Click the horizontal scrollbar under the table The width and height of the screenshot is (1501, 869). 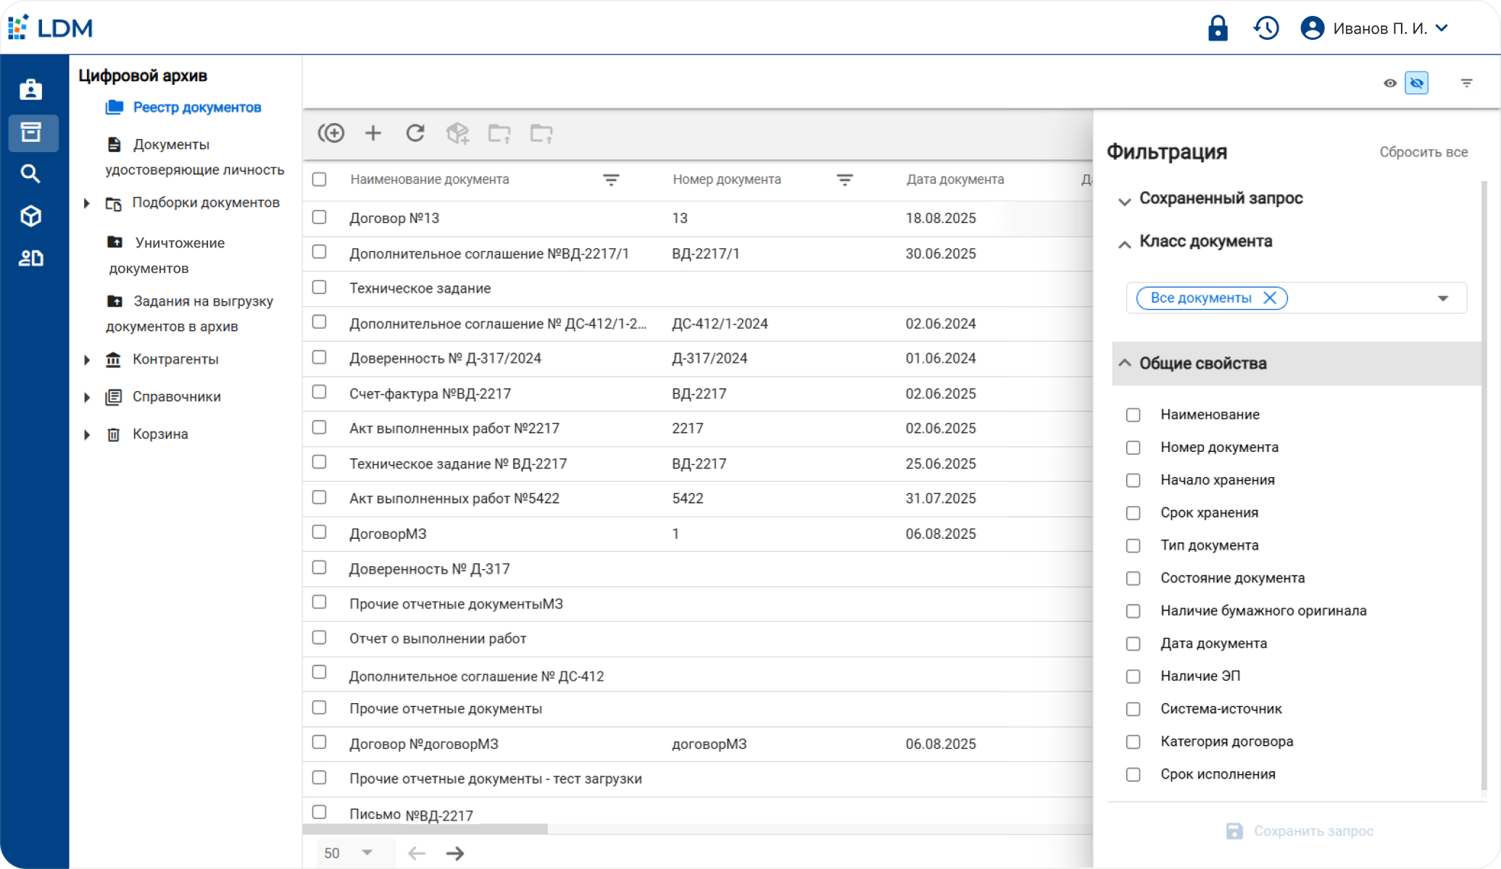[x=426, y=828]
